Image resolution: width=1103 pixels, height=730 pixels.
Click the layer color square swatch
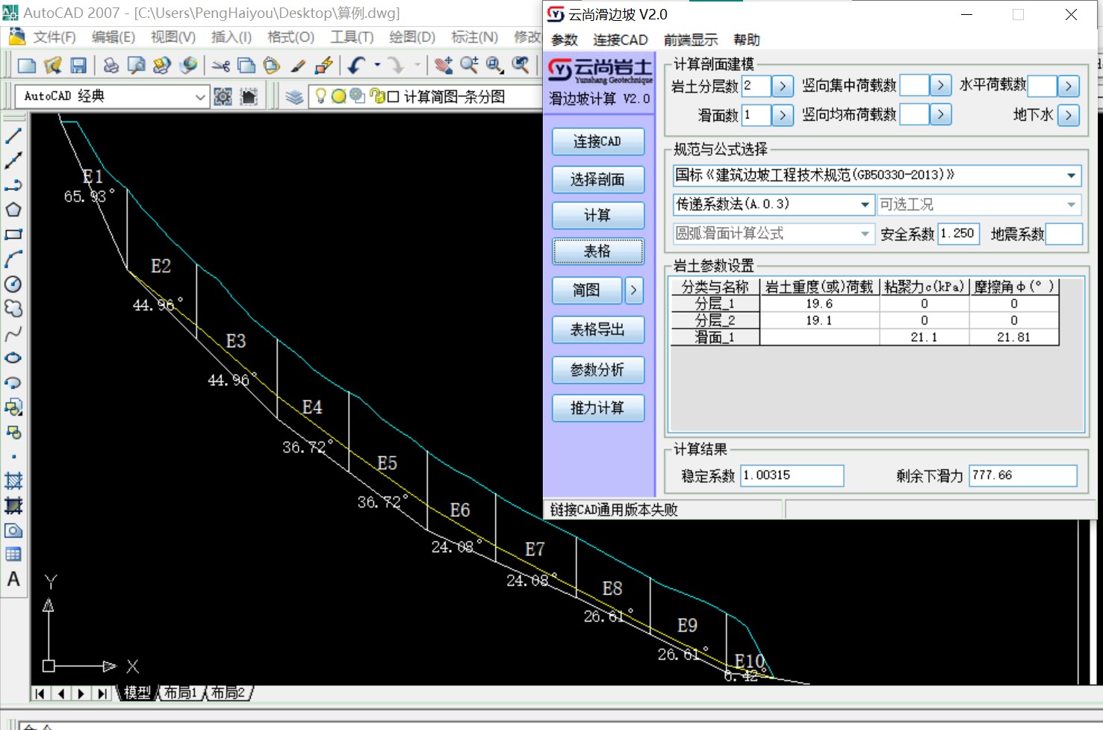pos(393,96)
